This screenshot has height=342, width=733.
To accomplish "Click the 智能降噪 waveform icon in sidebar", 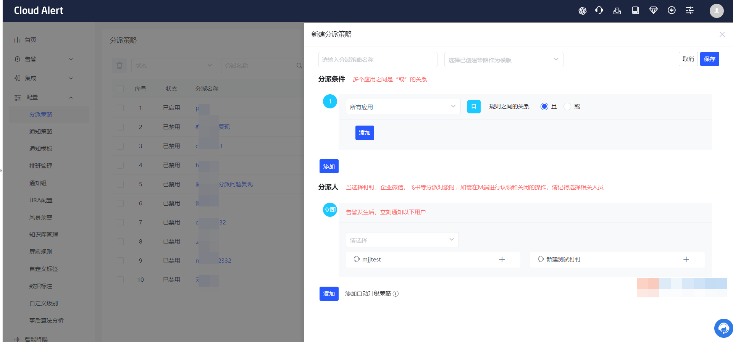I will tap(17, 339).
